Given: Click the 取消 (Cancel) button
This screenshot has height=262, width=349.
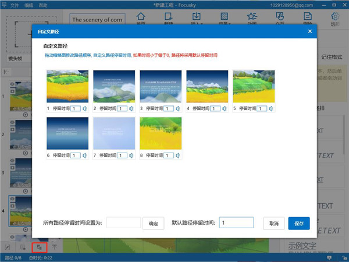Looking at the screenshot, I should [x=274, y=223].
